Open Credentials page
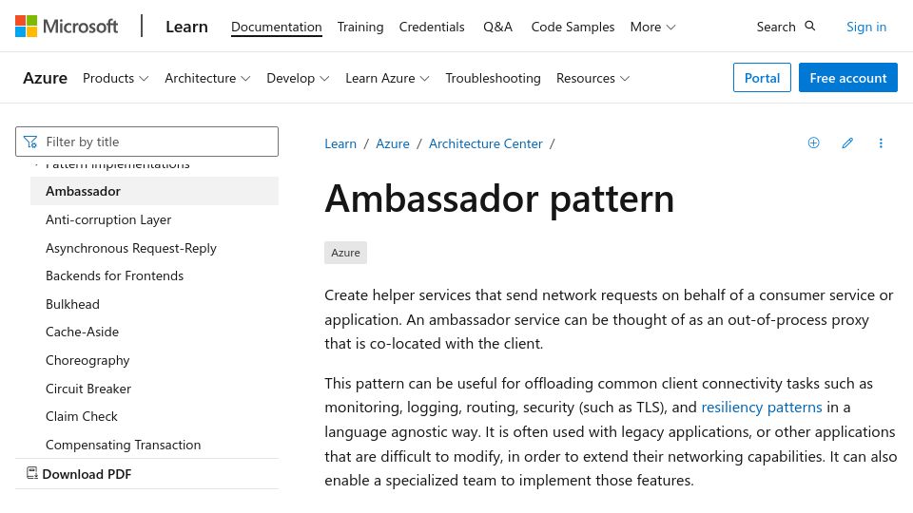Image resolution: width=913 pixels, height=513 pixels. [x=432, y=27]
